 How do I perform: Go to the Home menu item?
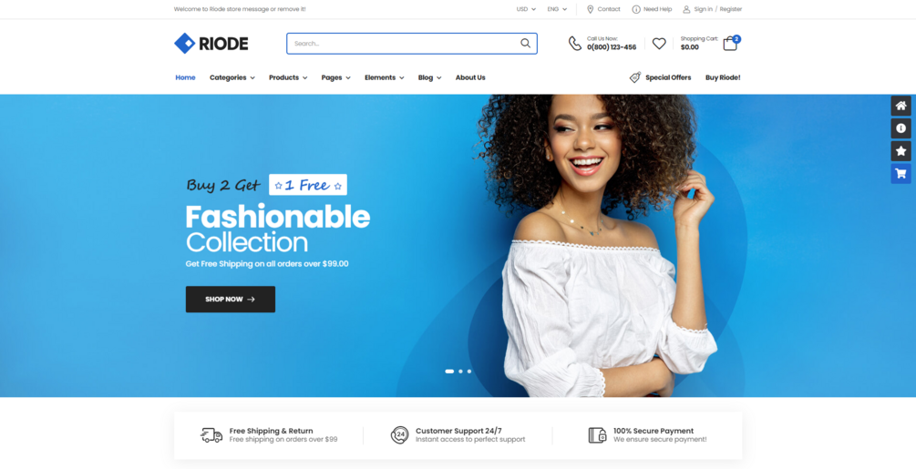click(x=185, y=77)
